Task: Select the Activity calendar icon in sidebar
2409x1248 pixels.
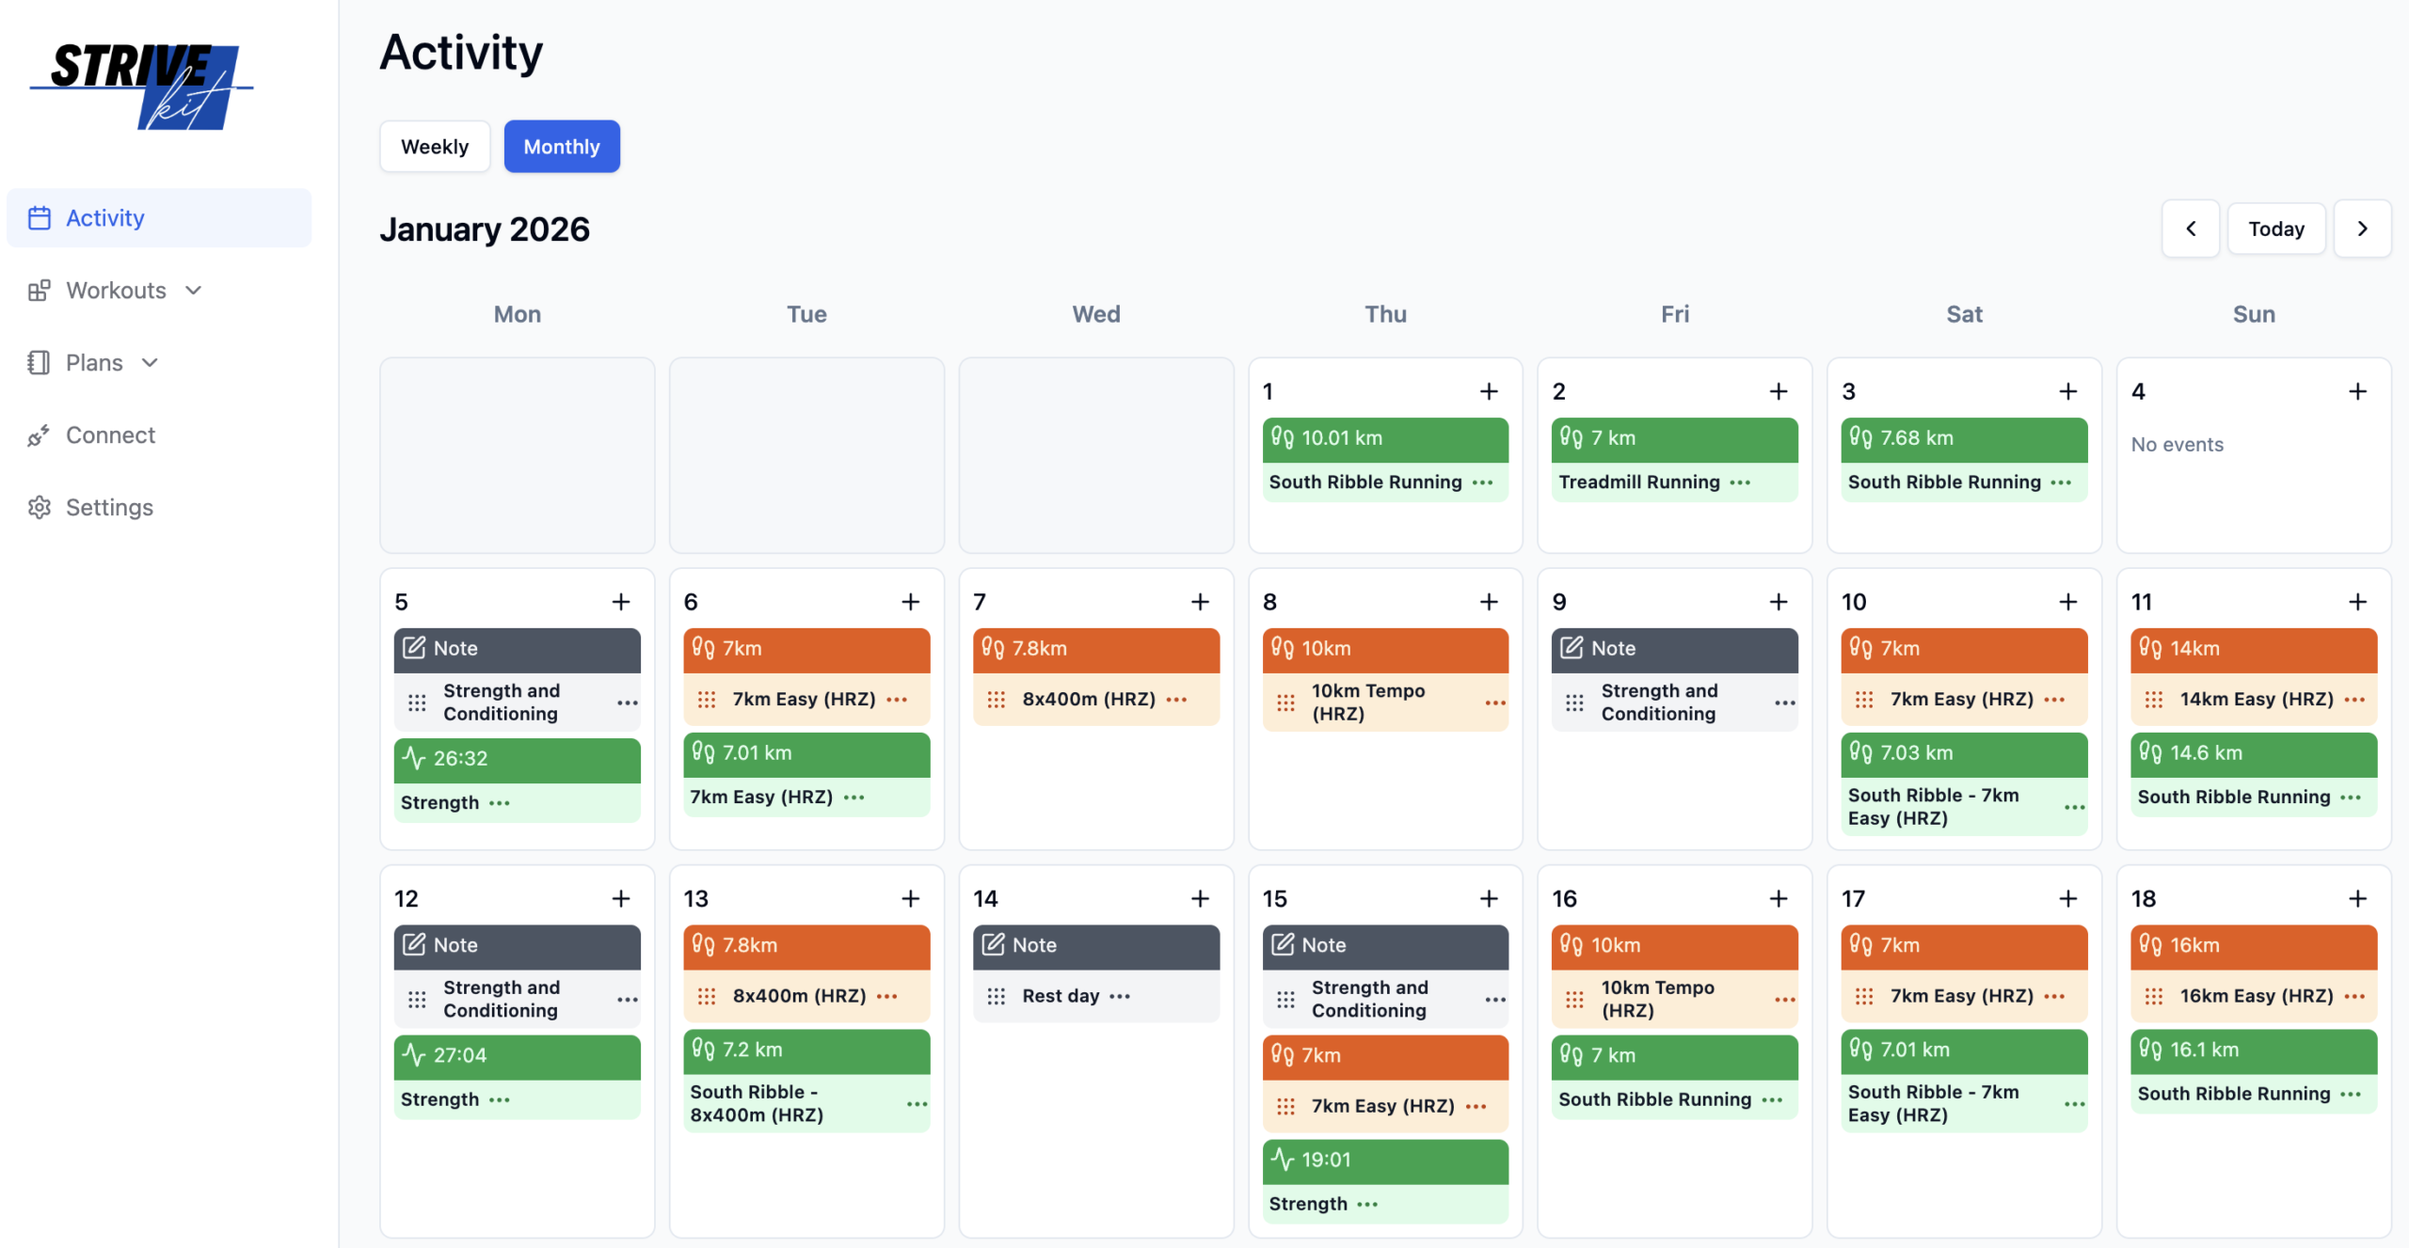Action: click(40, 217)
